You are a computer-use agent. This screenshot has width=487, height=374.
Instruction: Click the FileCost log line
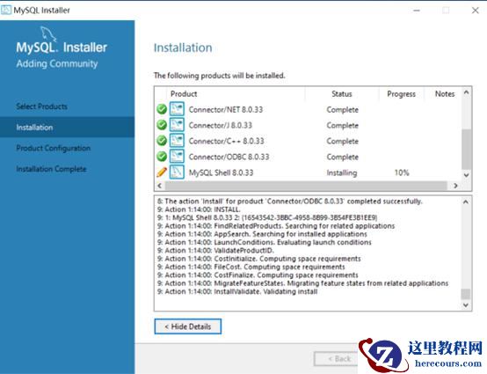point(251,267)
